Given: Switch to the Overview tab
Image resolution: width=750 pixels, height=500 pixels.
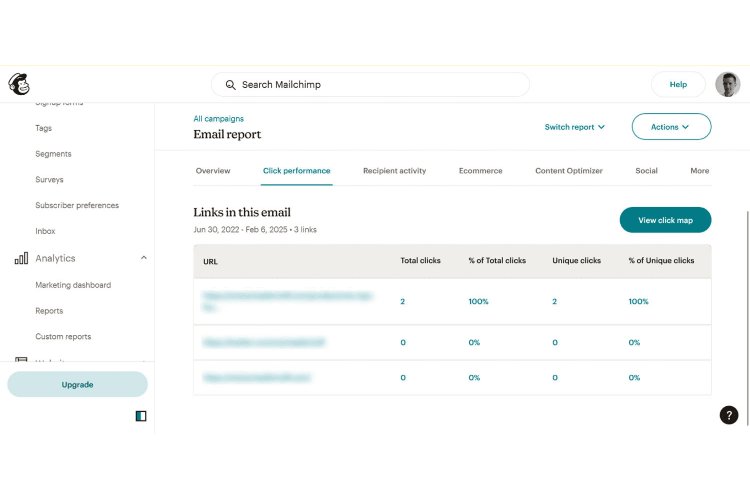Looking at the screenshot, I should [213, 171].
